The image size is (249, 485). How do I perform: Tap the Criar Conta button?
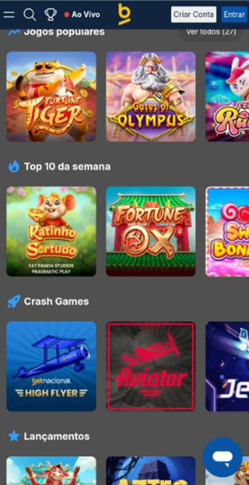pyautogui.click(x=194, y=15)
